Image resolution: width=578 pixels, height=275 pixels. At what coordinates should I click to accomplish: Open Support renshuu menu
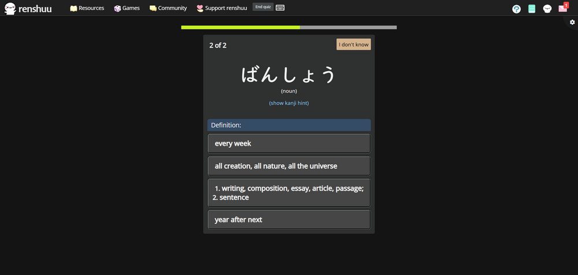point(221,8)
